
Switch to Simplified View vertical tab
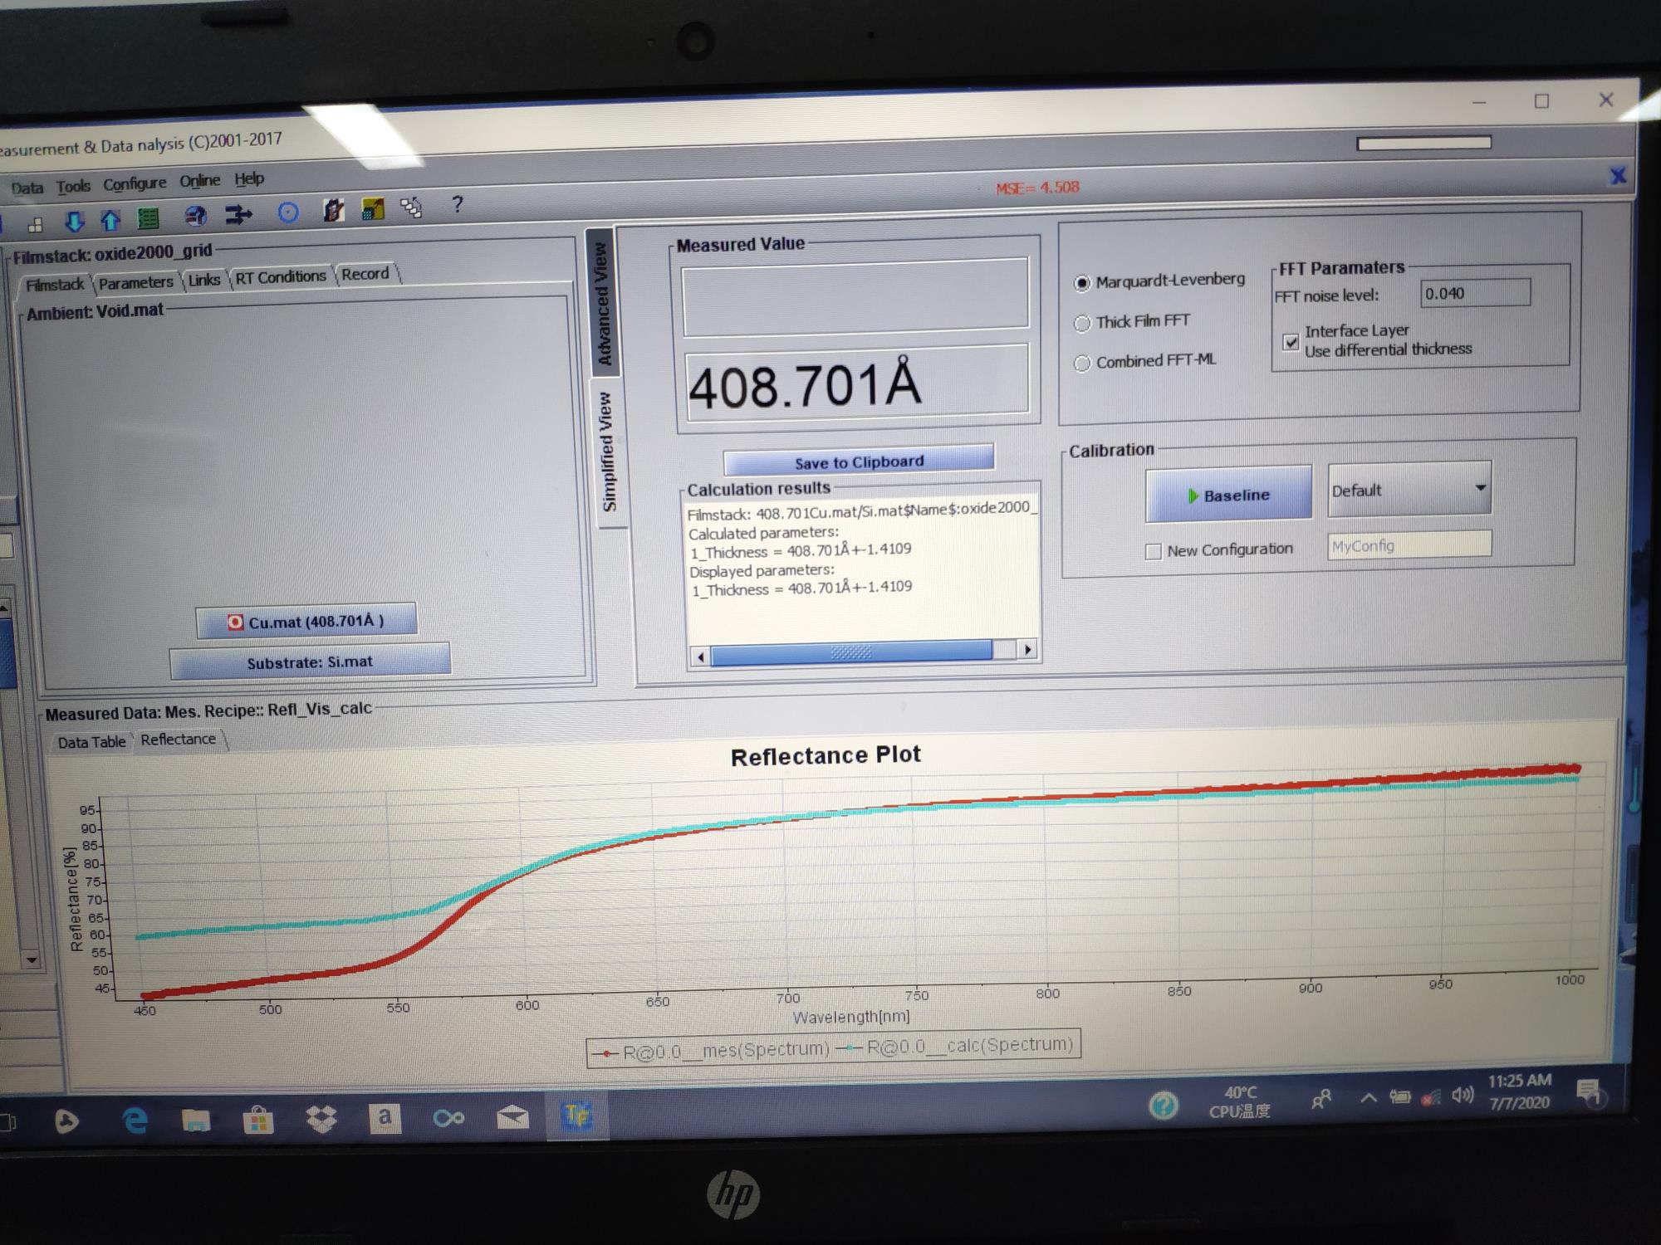point(608,452)
